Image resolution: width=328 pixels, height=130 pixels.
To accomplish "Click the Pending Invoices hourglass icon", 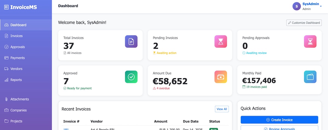I will 221,41.
